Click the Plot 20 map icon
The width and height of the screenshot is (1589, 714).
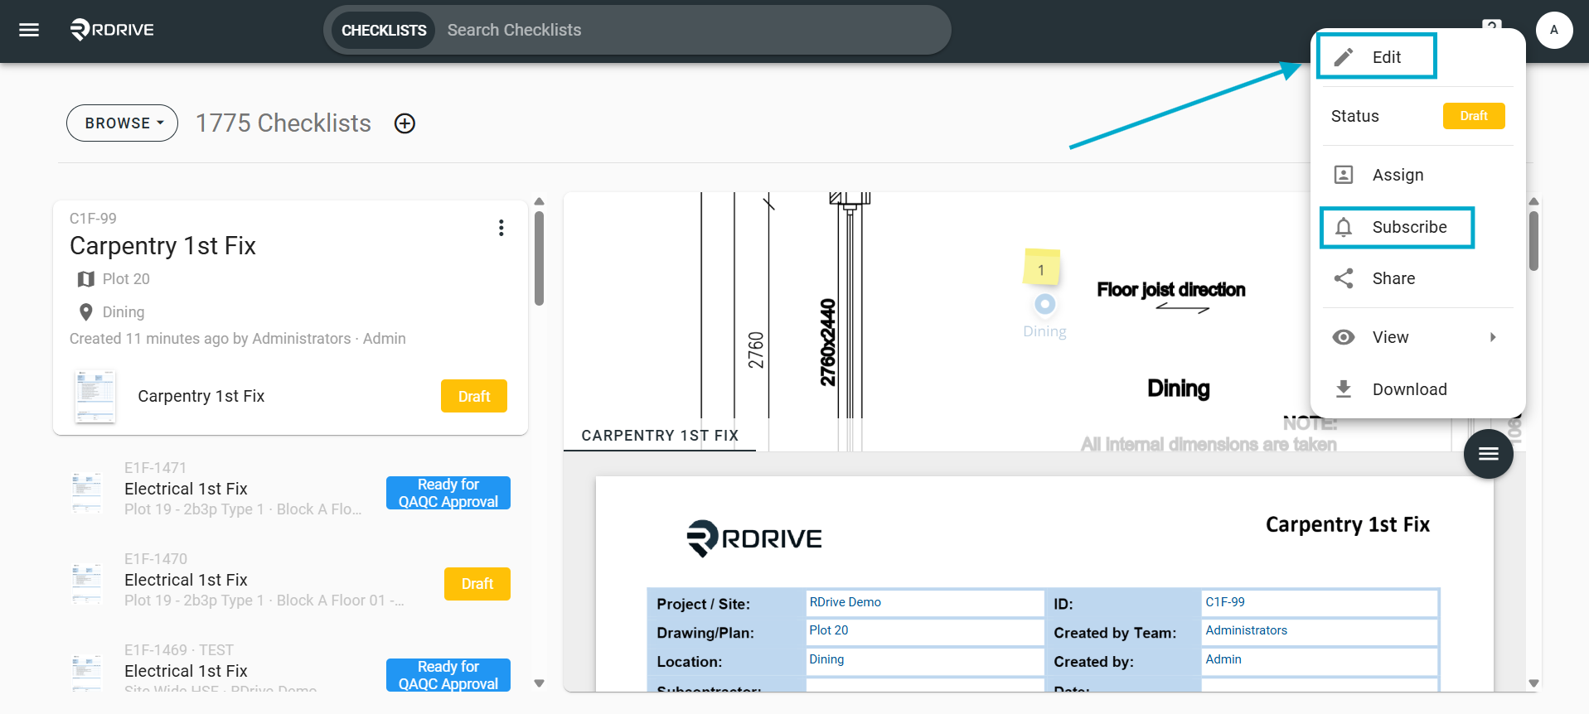tap(85, 279)
